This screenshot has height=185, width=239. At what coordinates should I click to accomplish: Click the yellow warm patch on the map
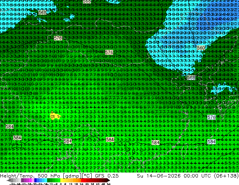point(55,116)
